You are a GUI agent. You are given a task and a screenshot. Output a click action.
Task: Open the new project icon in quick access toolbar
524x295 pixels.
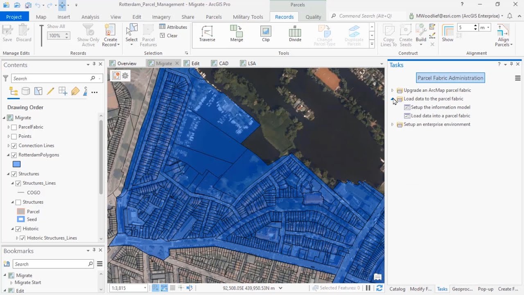click(x=6, y=5)
